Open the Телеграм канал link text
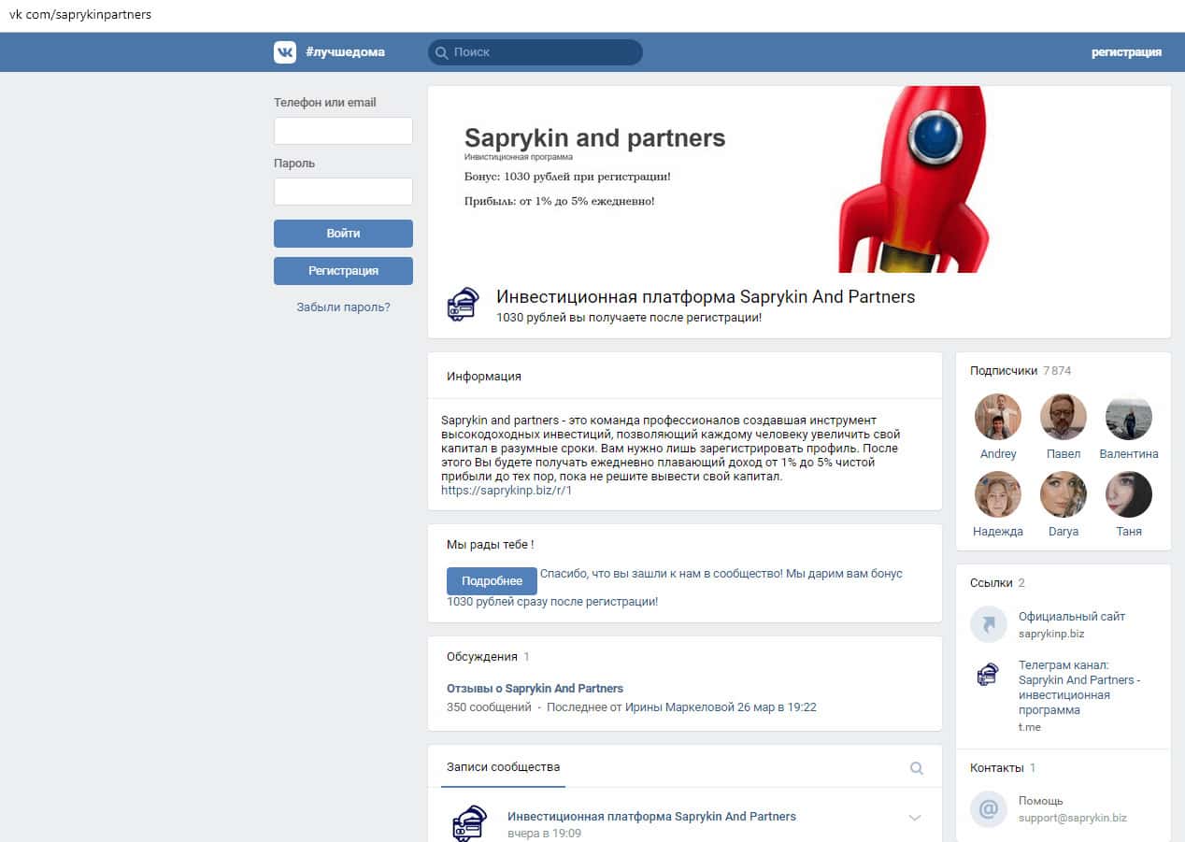Screen dimensions: 1185x842 coord(1079,688)
